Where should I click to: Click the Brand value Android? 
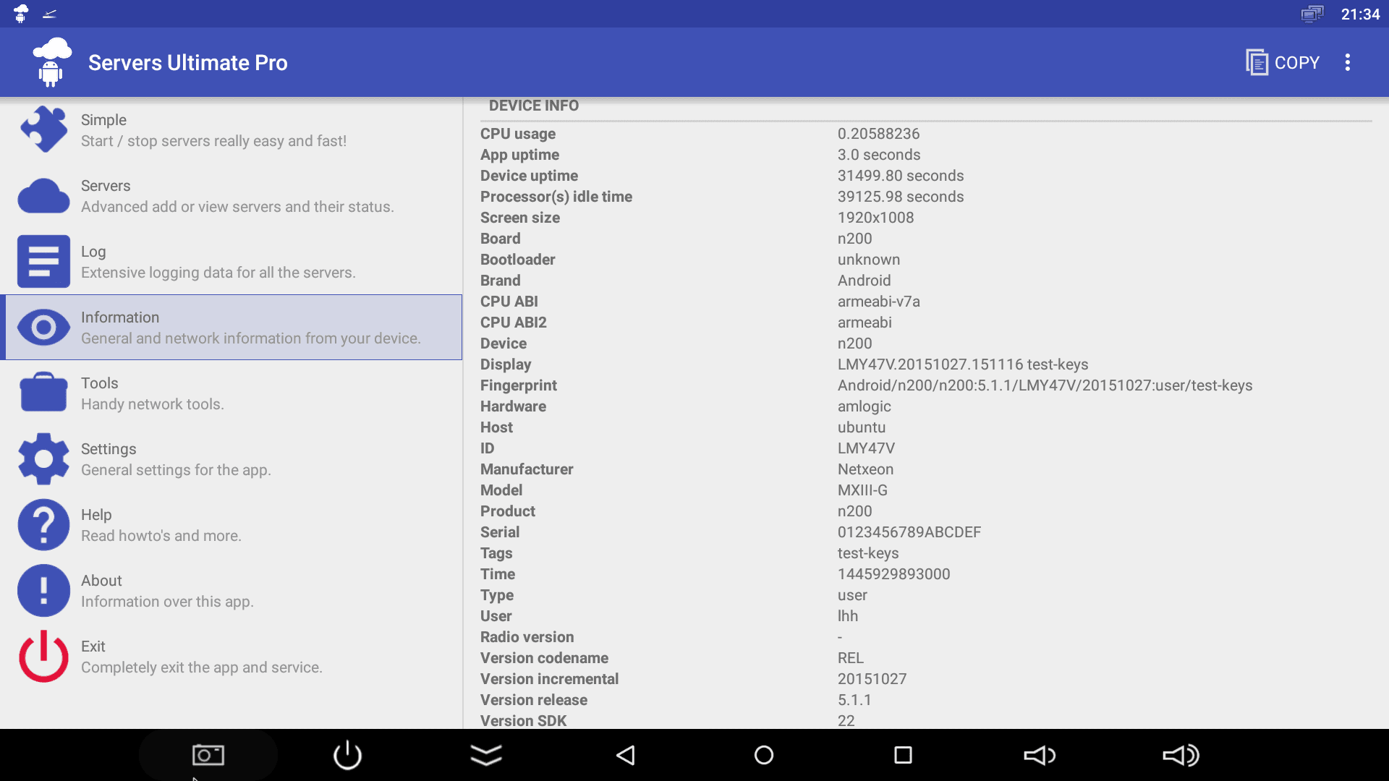point(864,281)
